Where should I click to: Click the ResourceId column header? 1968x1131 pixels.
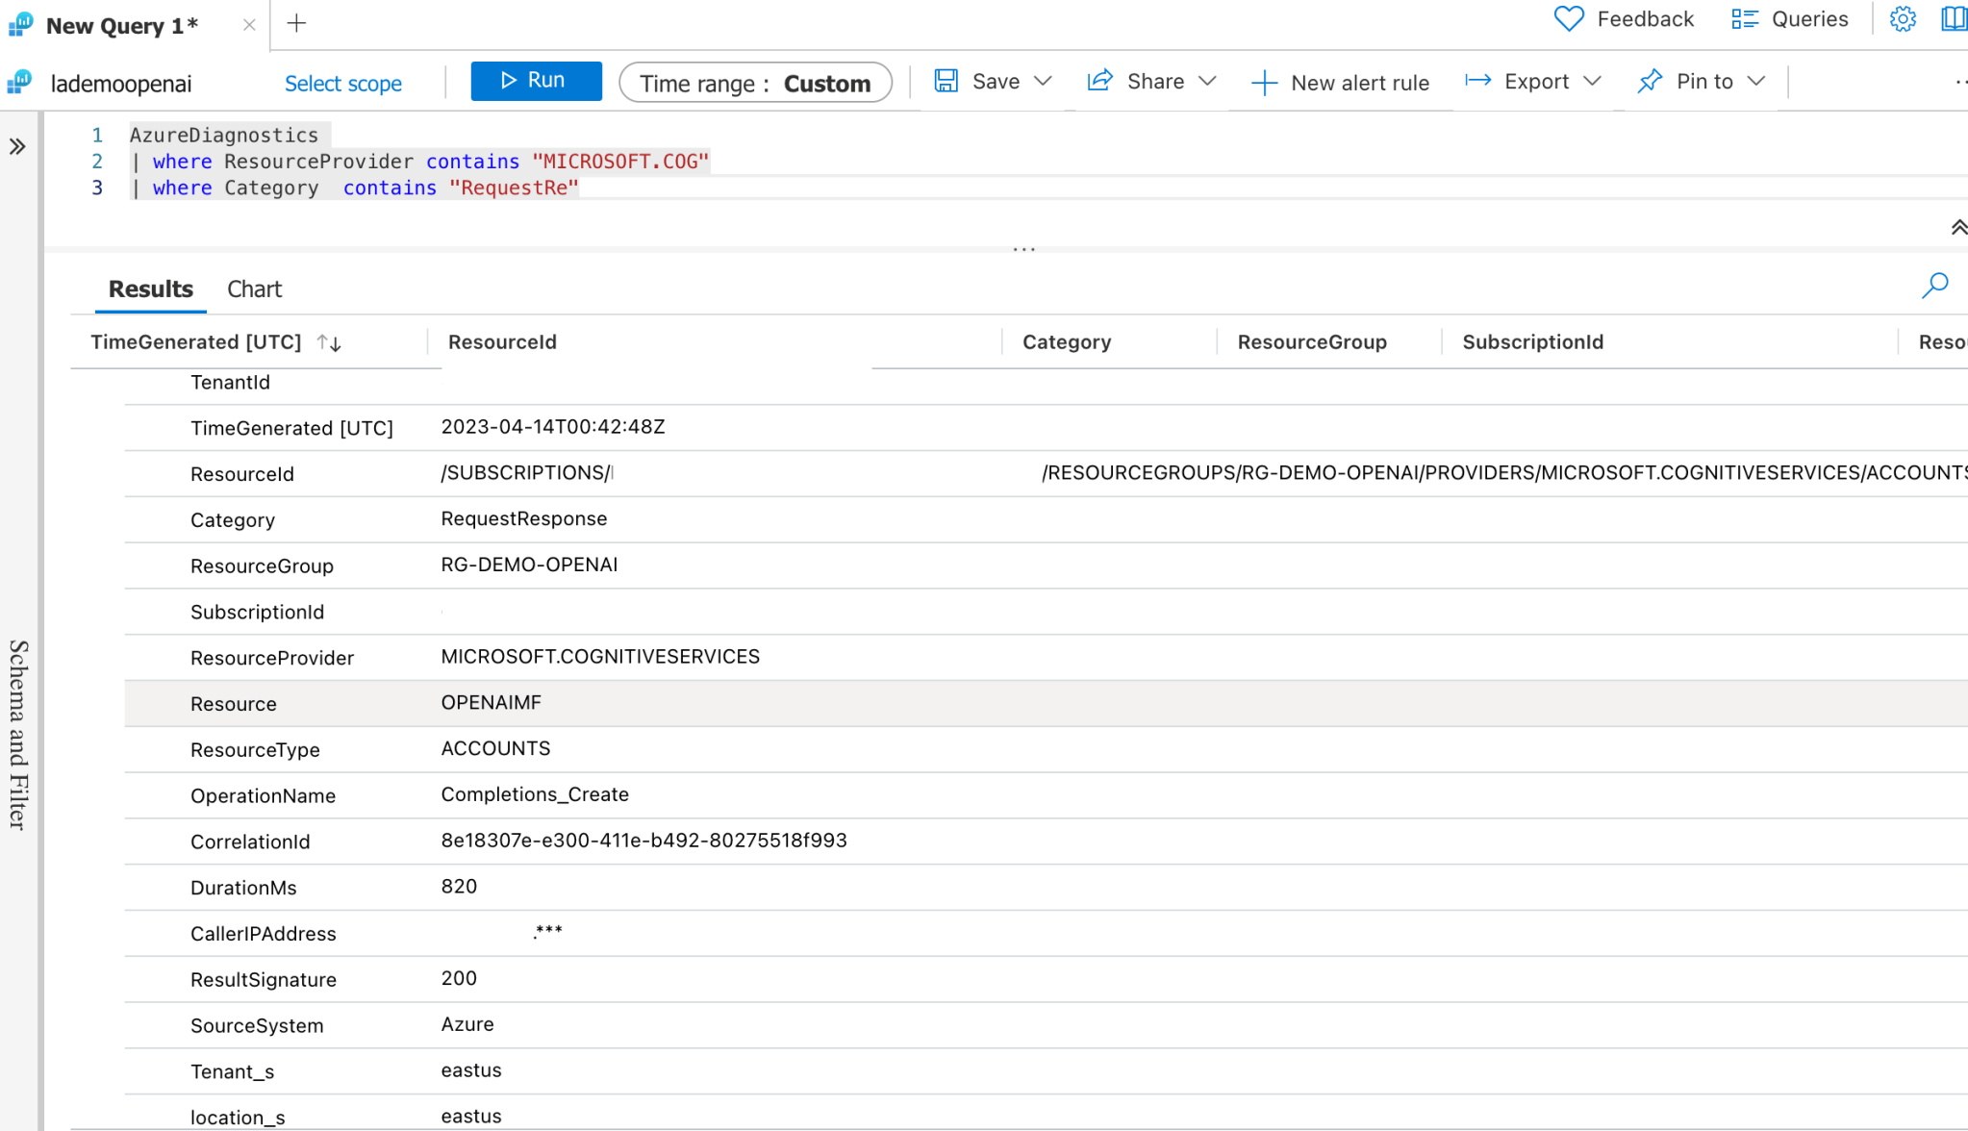tap(502, 342)
